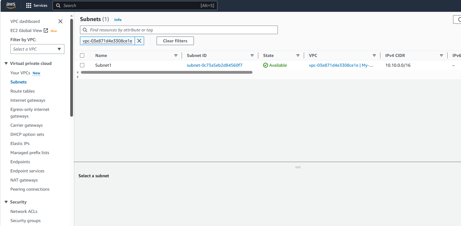461x226 pixels.
Task: Switch to the Route tables sidebar page
Action: pos(22,91)
